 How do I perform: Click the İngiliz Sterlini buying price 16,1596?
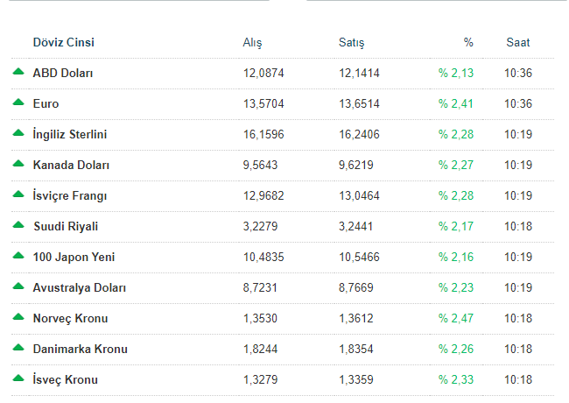[x=263, y=135]
